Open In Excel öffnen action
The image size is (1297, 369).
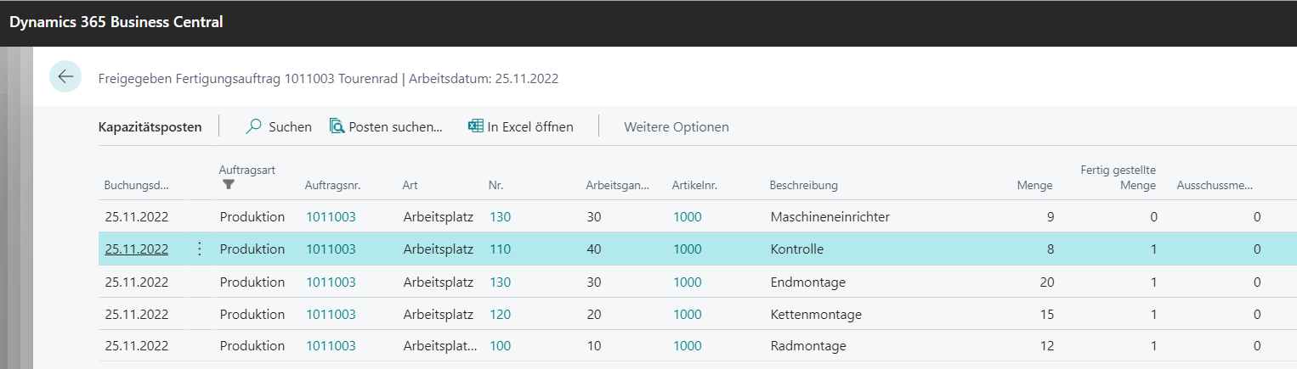coord(521,127)
